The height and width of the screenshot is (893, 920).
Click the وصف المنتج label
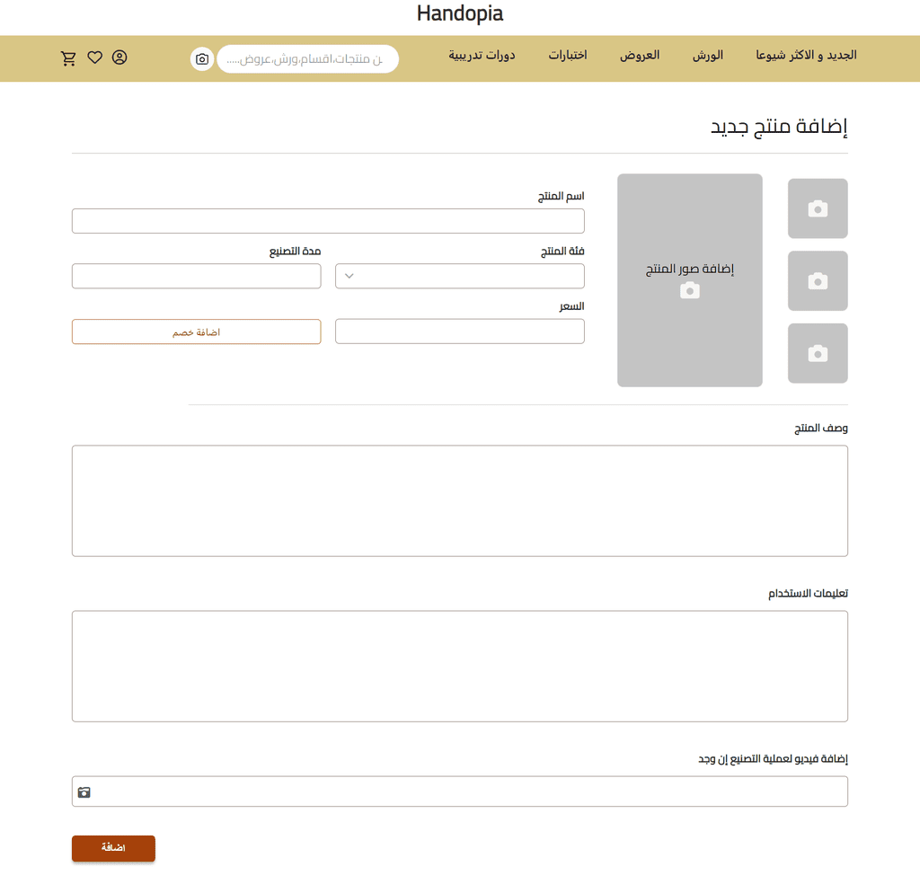[820, 429]
